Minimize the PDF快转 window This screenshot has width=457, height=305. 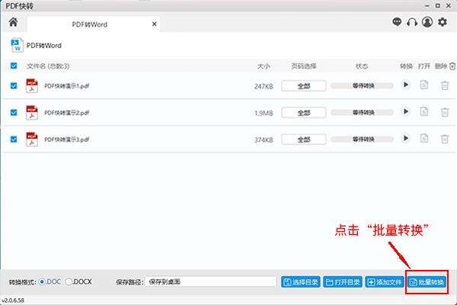tap(427, 5)
